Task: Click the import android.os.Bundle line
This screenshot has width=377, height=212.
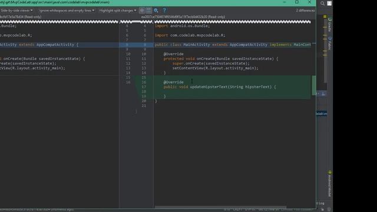Action: (183, 26)
